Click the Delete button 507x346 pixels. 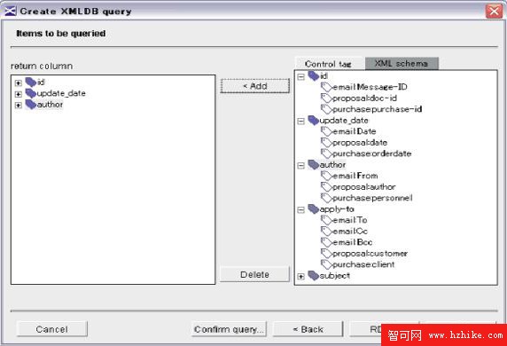(x=254, y=274)
